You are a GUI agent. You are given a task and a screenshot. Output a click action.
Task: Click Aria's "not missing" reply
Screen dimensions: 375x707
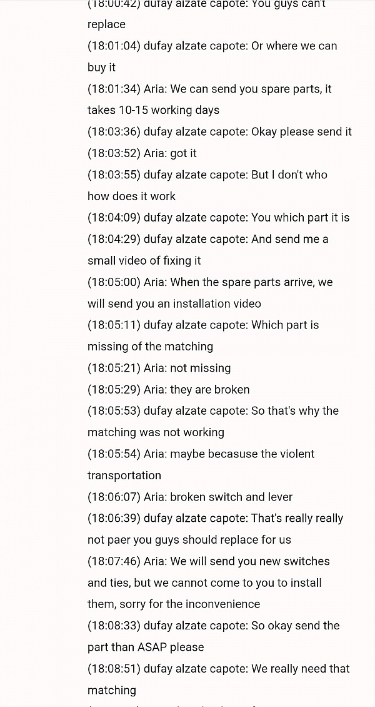pos(159,368)
